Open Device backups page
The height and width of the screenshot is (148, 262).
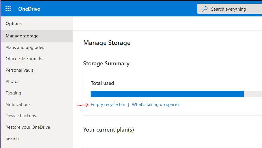tap(21, 116)
